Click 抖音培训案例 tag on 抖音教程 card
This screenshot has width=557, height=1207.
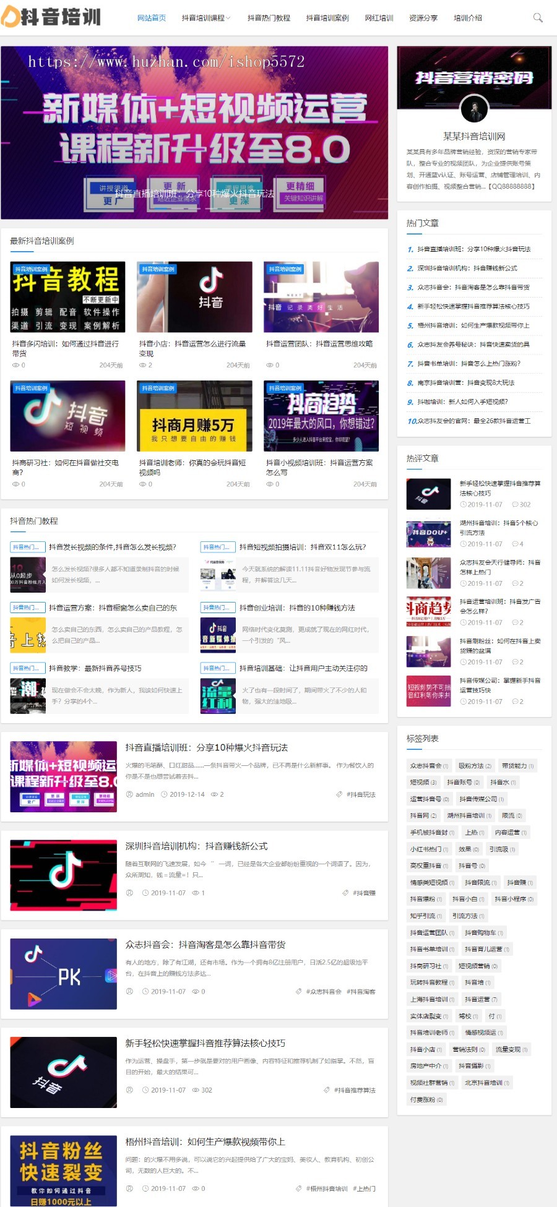[x=31, y=269]
